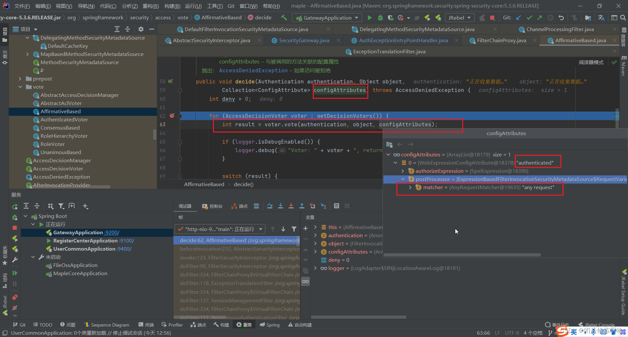628x337 pixels.
Task: Push commits using the green up-right arrow
Action: click(540, 18)
